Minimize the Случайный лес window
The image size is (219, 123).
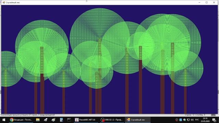[199, 2]
